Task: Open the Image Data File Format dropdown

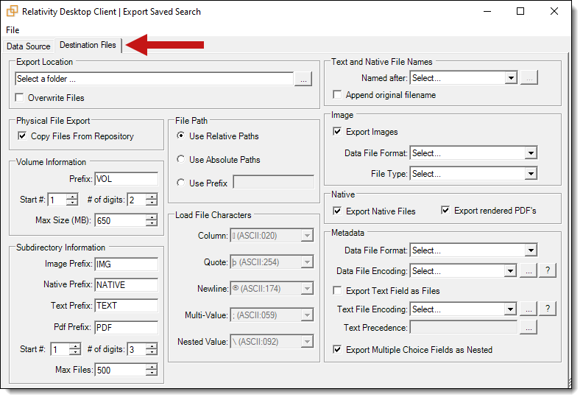Action: 530,153
